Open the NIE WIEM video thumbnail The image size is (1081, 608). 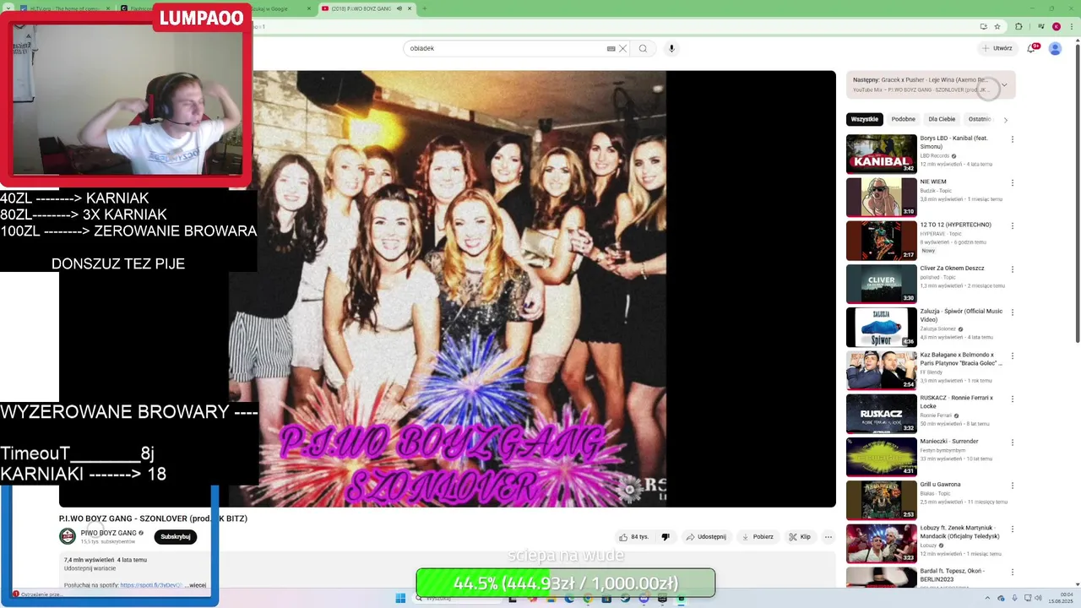(881, 197)
